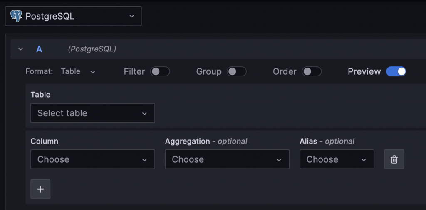The width and height of the screenshot is (426, 210).
Task: Open the Alias Choose dropdown
Action: tap(337, 159)
